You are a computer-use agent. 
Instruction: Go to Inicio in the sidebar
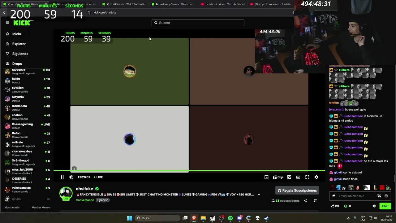[13, 34]
